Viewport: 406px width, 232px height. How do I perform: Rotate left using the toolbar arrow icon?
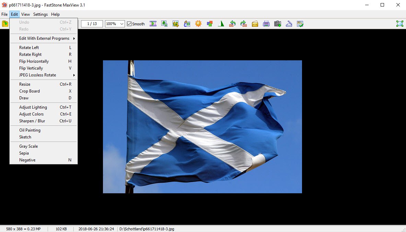[232, 24]
